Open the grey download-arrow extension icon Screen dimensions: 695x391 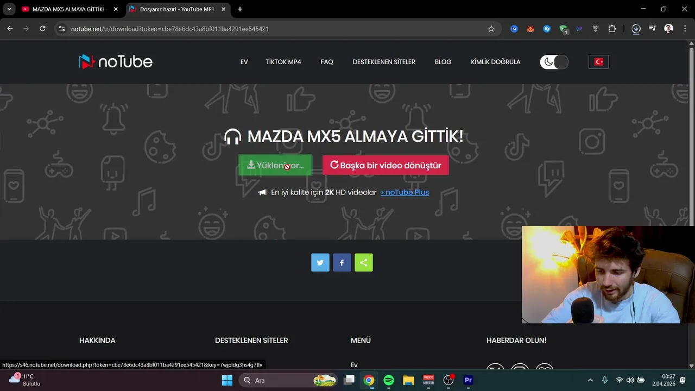point(596,29)
